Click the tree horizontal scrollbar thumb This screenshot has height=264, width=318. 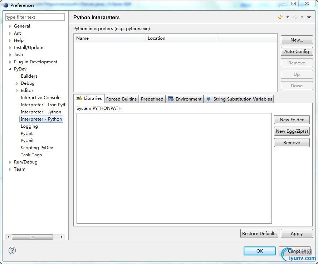tap(33, 237)
